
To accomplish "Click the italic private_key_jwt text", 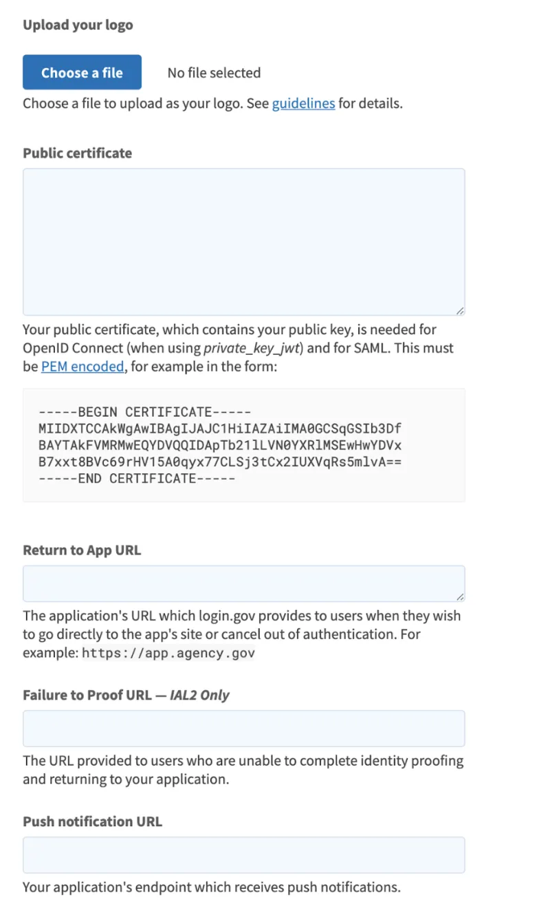I will (250, 348).
